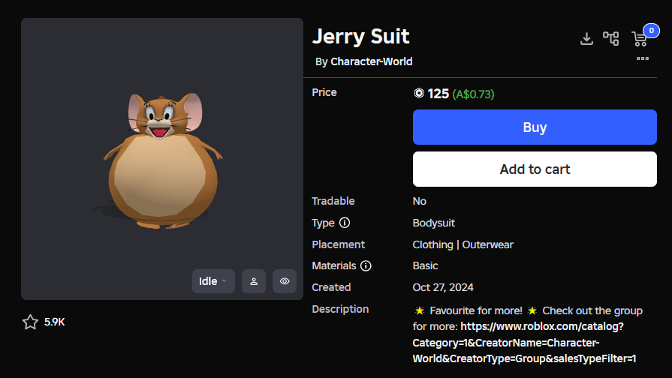The image size is (672, 378).
Task: Click the Buy button
Action: coord(535,127)
